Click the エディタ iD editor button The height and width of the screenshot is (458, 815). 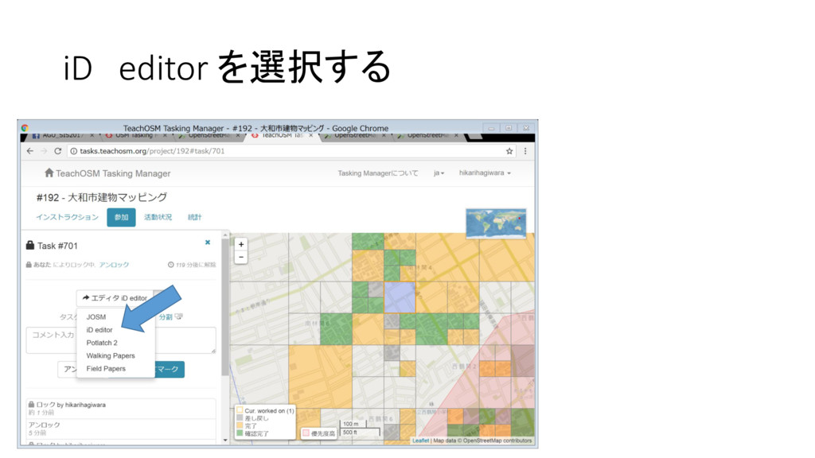[115, 298]
